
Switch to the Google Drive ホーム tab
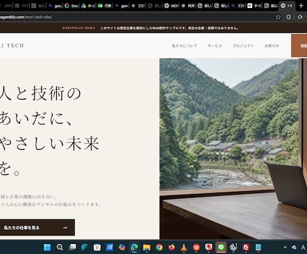(88, 5)
